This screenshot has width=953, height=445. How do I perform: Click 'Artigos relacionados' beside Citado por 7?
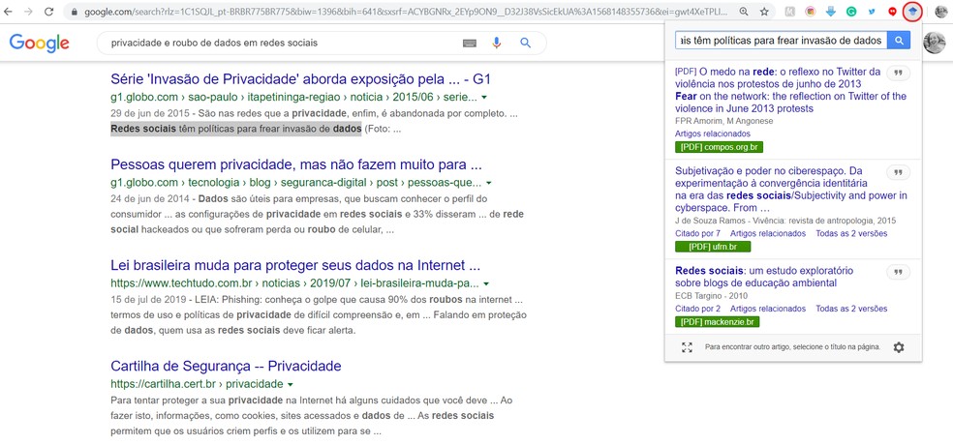(x=768, y=233)
